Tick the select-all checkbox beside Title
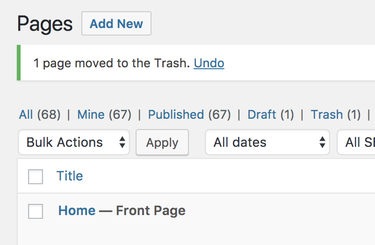The height and width of the screenshot is (245, 375). pos(36,177)
